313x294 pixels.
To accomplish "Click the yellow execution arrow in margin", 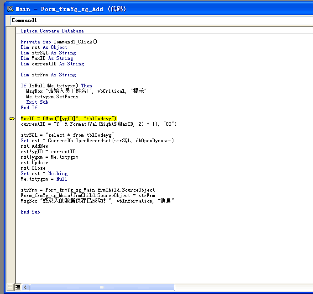I will pos(12,118).
